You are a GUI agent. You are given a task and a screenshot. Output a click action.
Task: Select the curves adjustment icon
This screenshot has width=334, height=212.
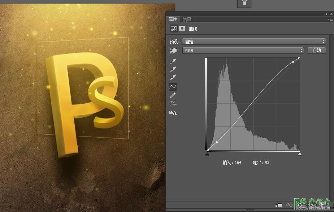[174, 29]
